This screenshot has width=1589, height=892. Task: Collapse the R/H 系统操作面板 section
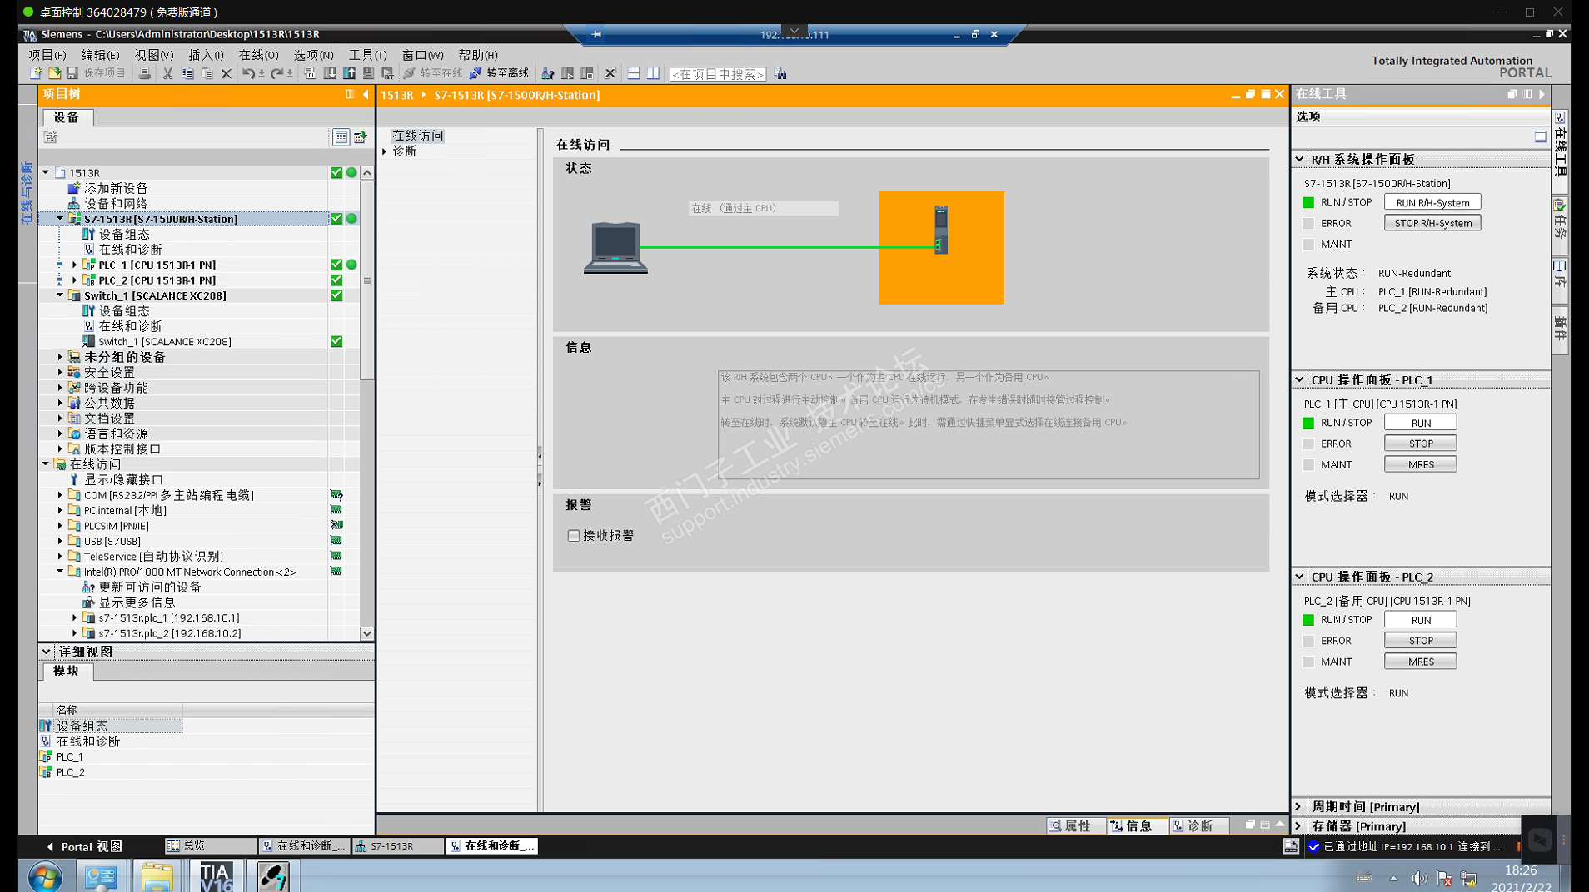tap(1299, 159)
